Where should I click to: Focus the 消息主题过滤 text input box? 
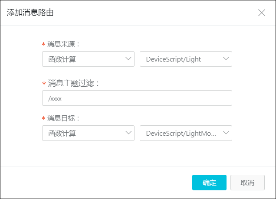tap(137, 98)
